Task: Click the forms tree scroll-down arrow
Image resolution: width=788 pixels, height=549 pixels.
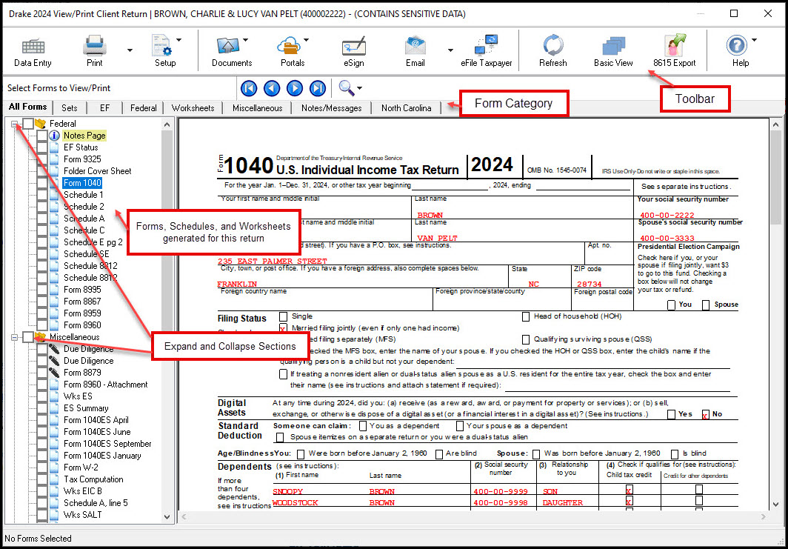Action: (x=167, y=517)
